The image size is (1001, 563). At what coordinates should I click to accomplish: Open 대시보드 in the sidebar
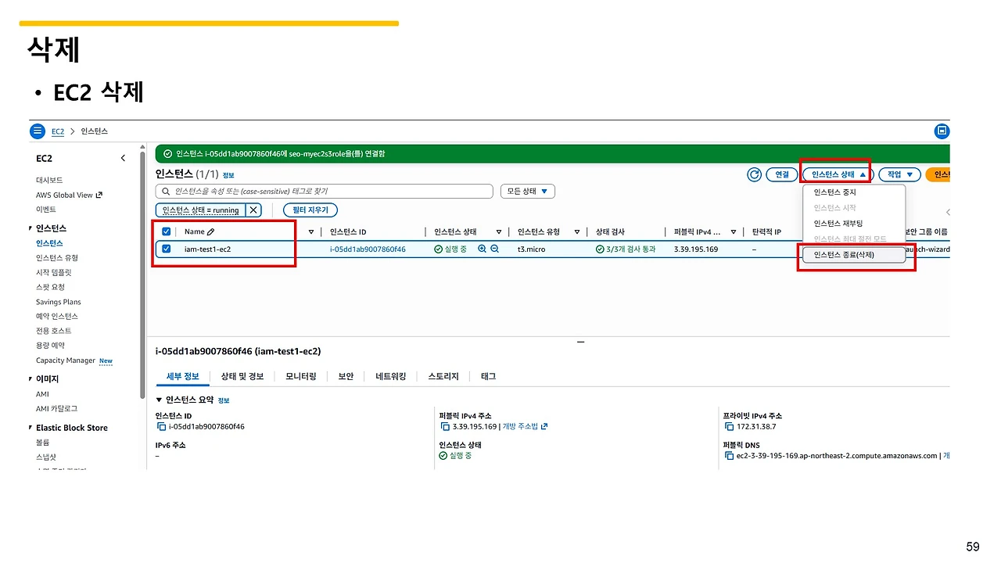49,180
